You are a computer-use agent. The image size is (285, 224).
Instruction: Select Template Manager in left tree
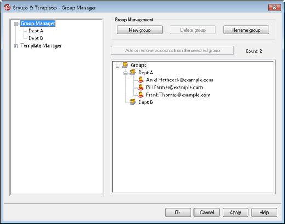click(x=41, y=45)
